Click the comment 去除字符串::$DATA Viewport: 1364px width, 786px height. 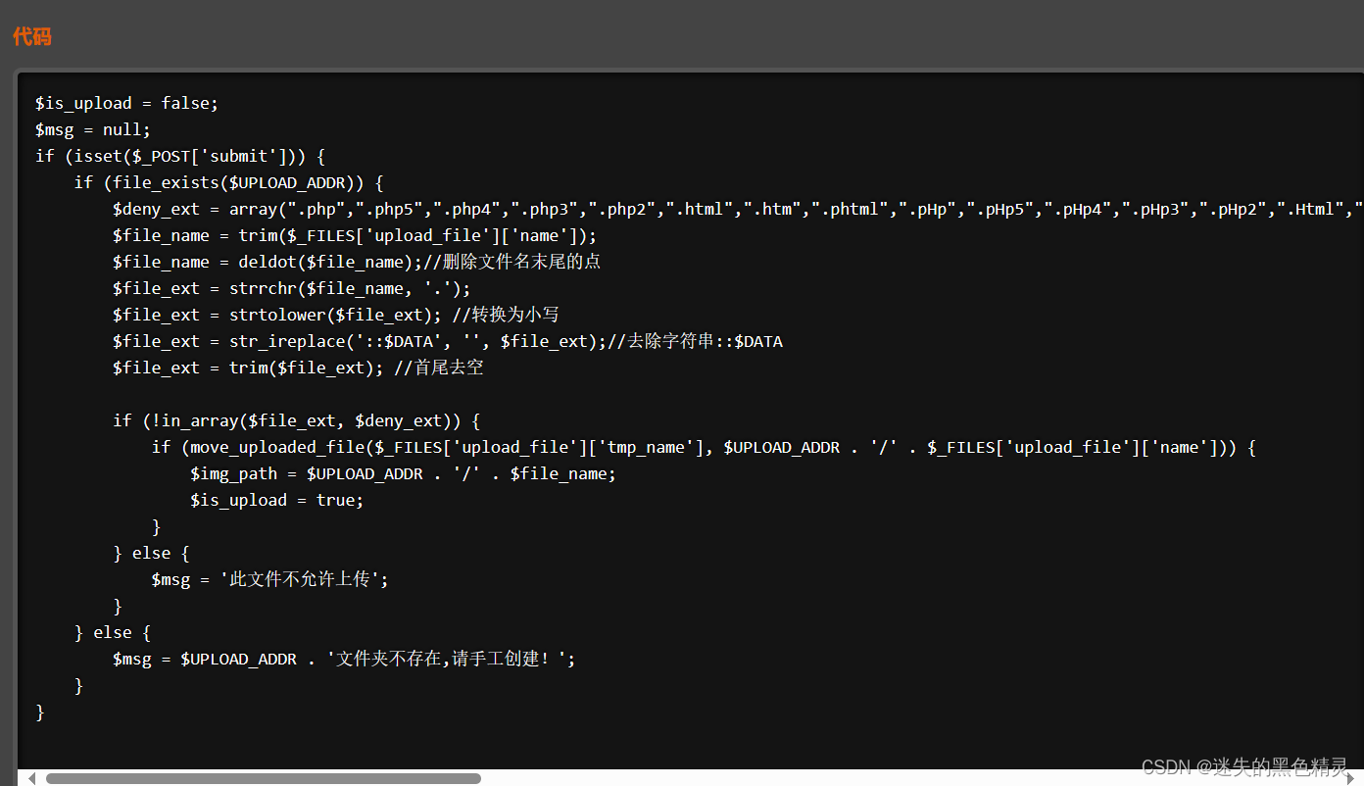pyautogui.click(x=696, y=341)
